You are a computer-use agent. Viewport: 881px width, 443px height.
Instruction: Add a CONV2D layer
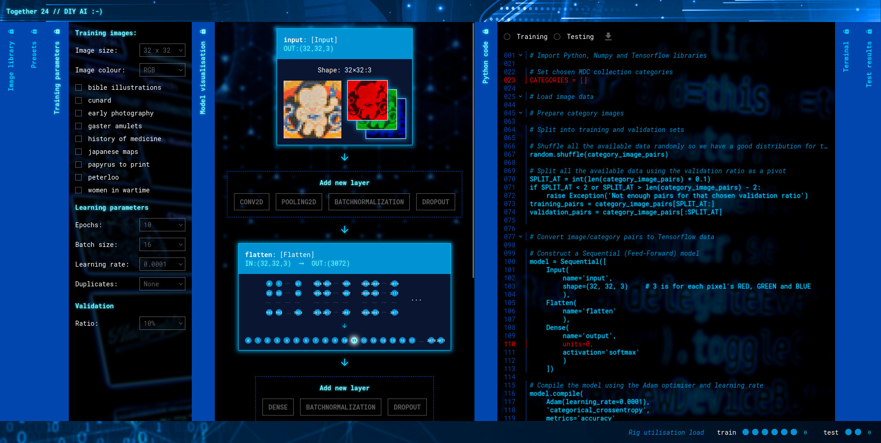coord(251,202)
